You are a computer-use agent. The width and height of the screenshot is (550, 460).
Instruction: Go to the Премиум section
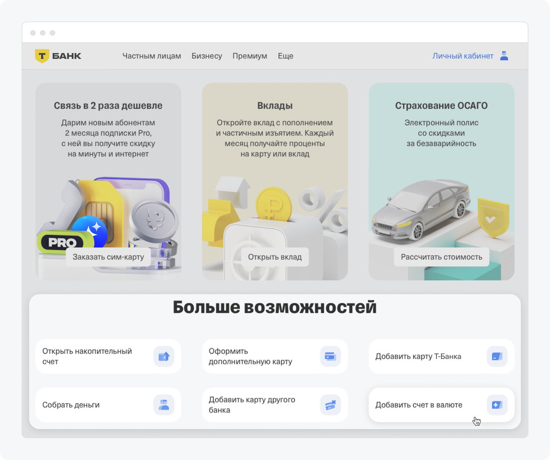click(250, 56)
